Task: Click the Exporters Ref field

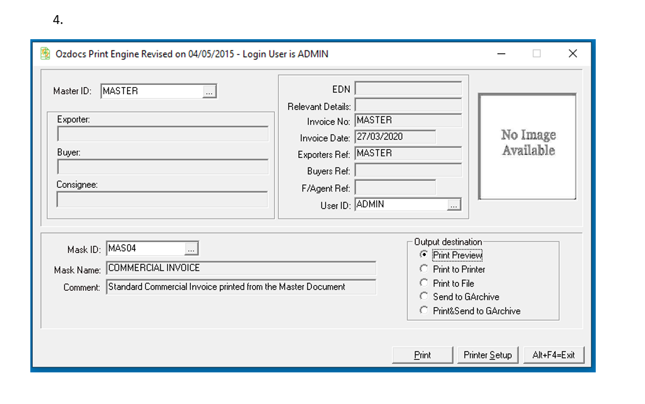Action: (x=408, y=153)
